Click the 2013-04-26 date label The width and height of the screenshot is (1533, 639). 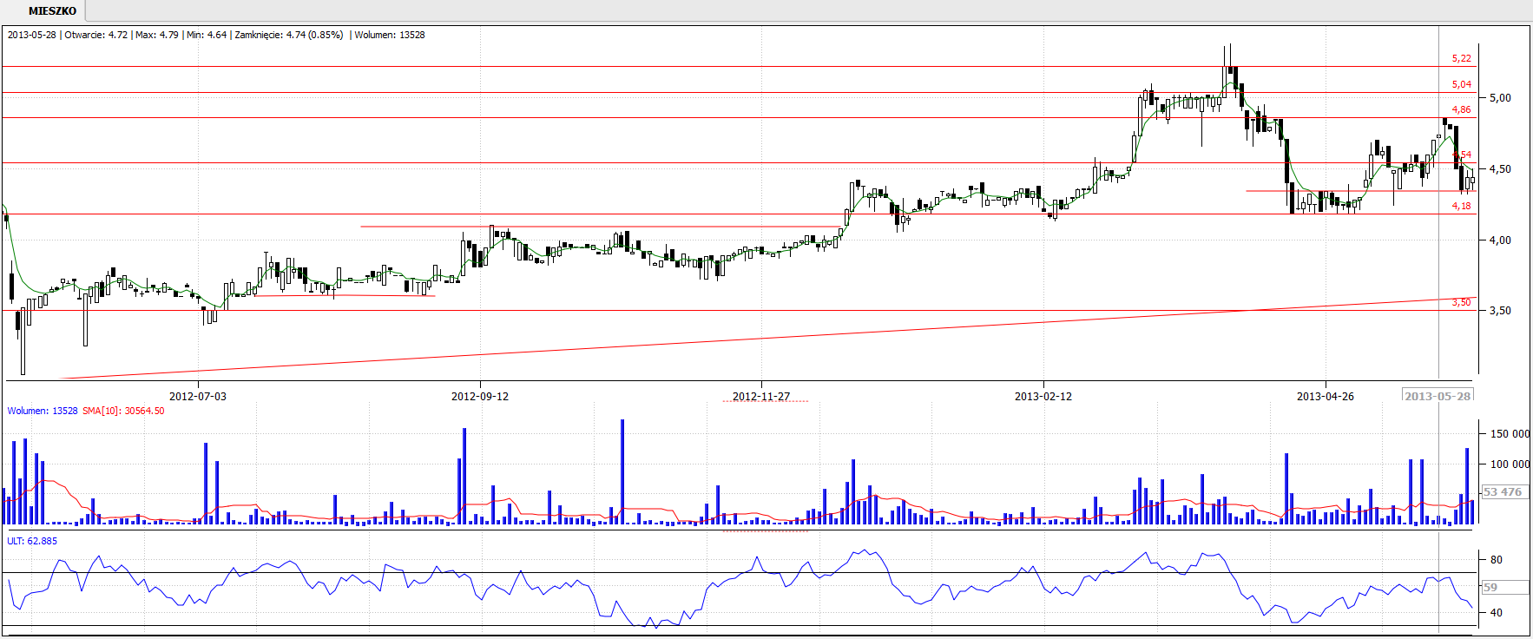point(1326,397)
